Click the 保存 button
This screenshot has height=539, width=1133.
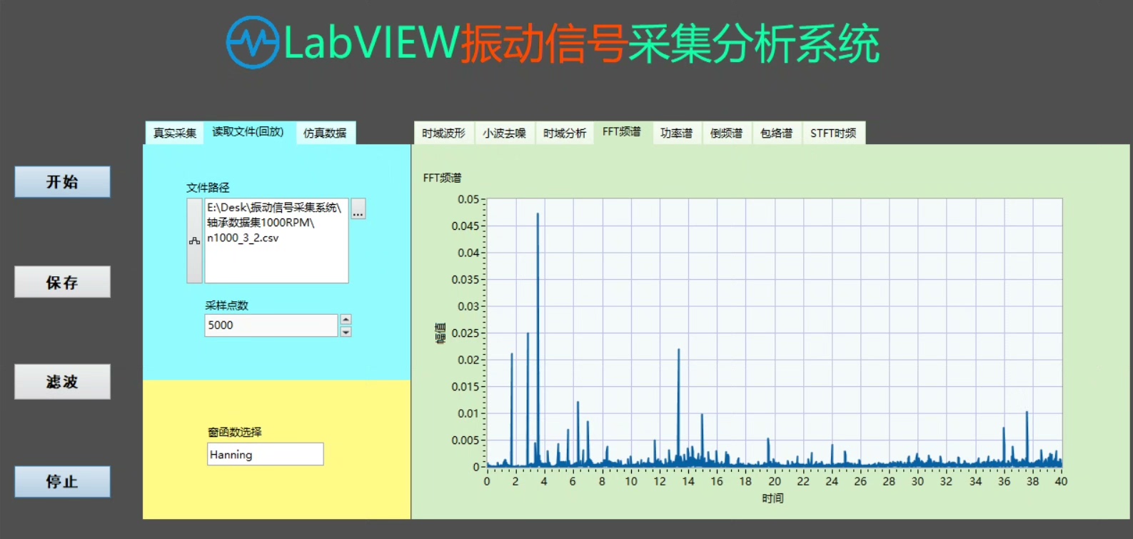click(62, 282)
